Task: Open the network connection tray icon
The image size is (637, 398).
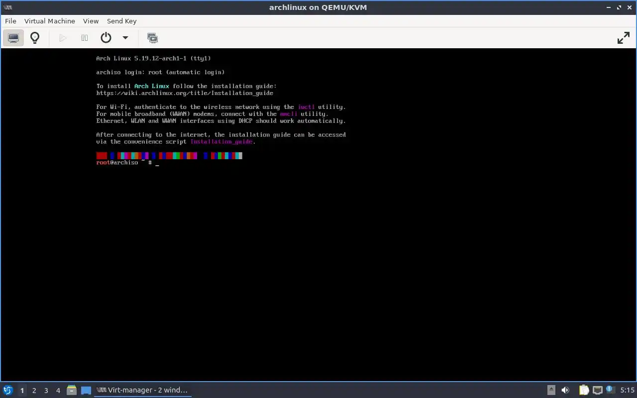Action: [x=597, y=390]
